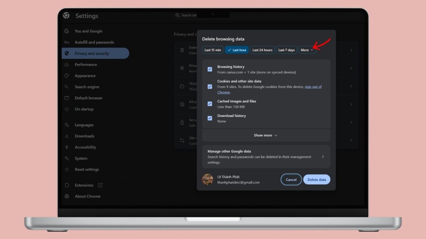Click the Autofill and passwords key icon
The height and width of the screenshot is (239, 426).
point(66,42)
